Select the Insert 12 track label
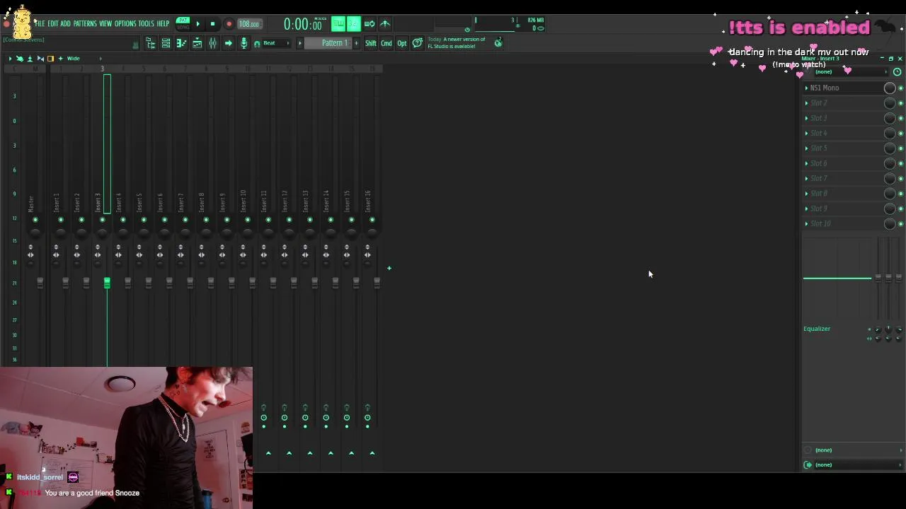The image size is (906, 509). (x=285, y=201)
